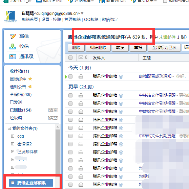Click the 写信 compose pencil icon
The height and width of the screenshot is (189, 189).
13,36
